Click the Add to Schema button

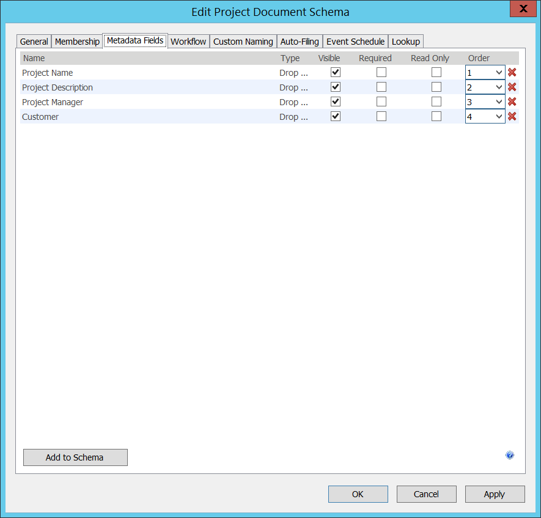click(x=75, y=457)
